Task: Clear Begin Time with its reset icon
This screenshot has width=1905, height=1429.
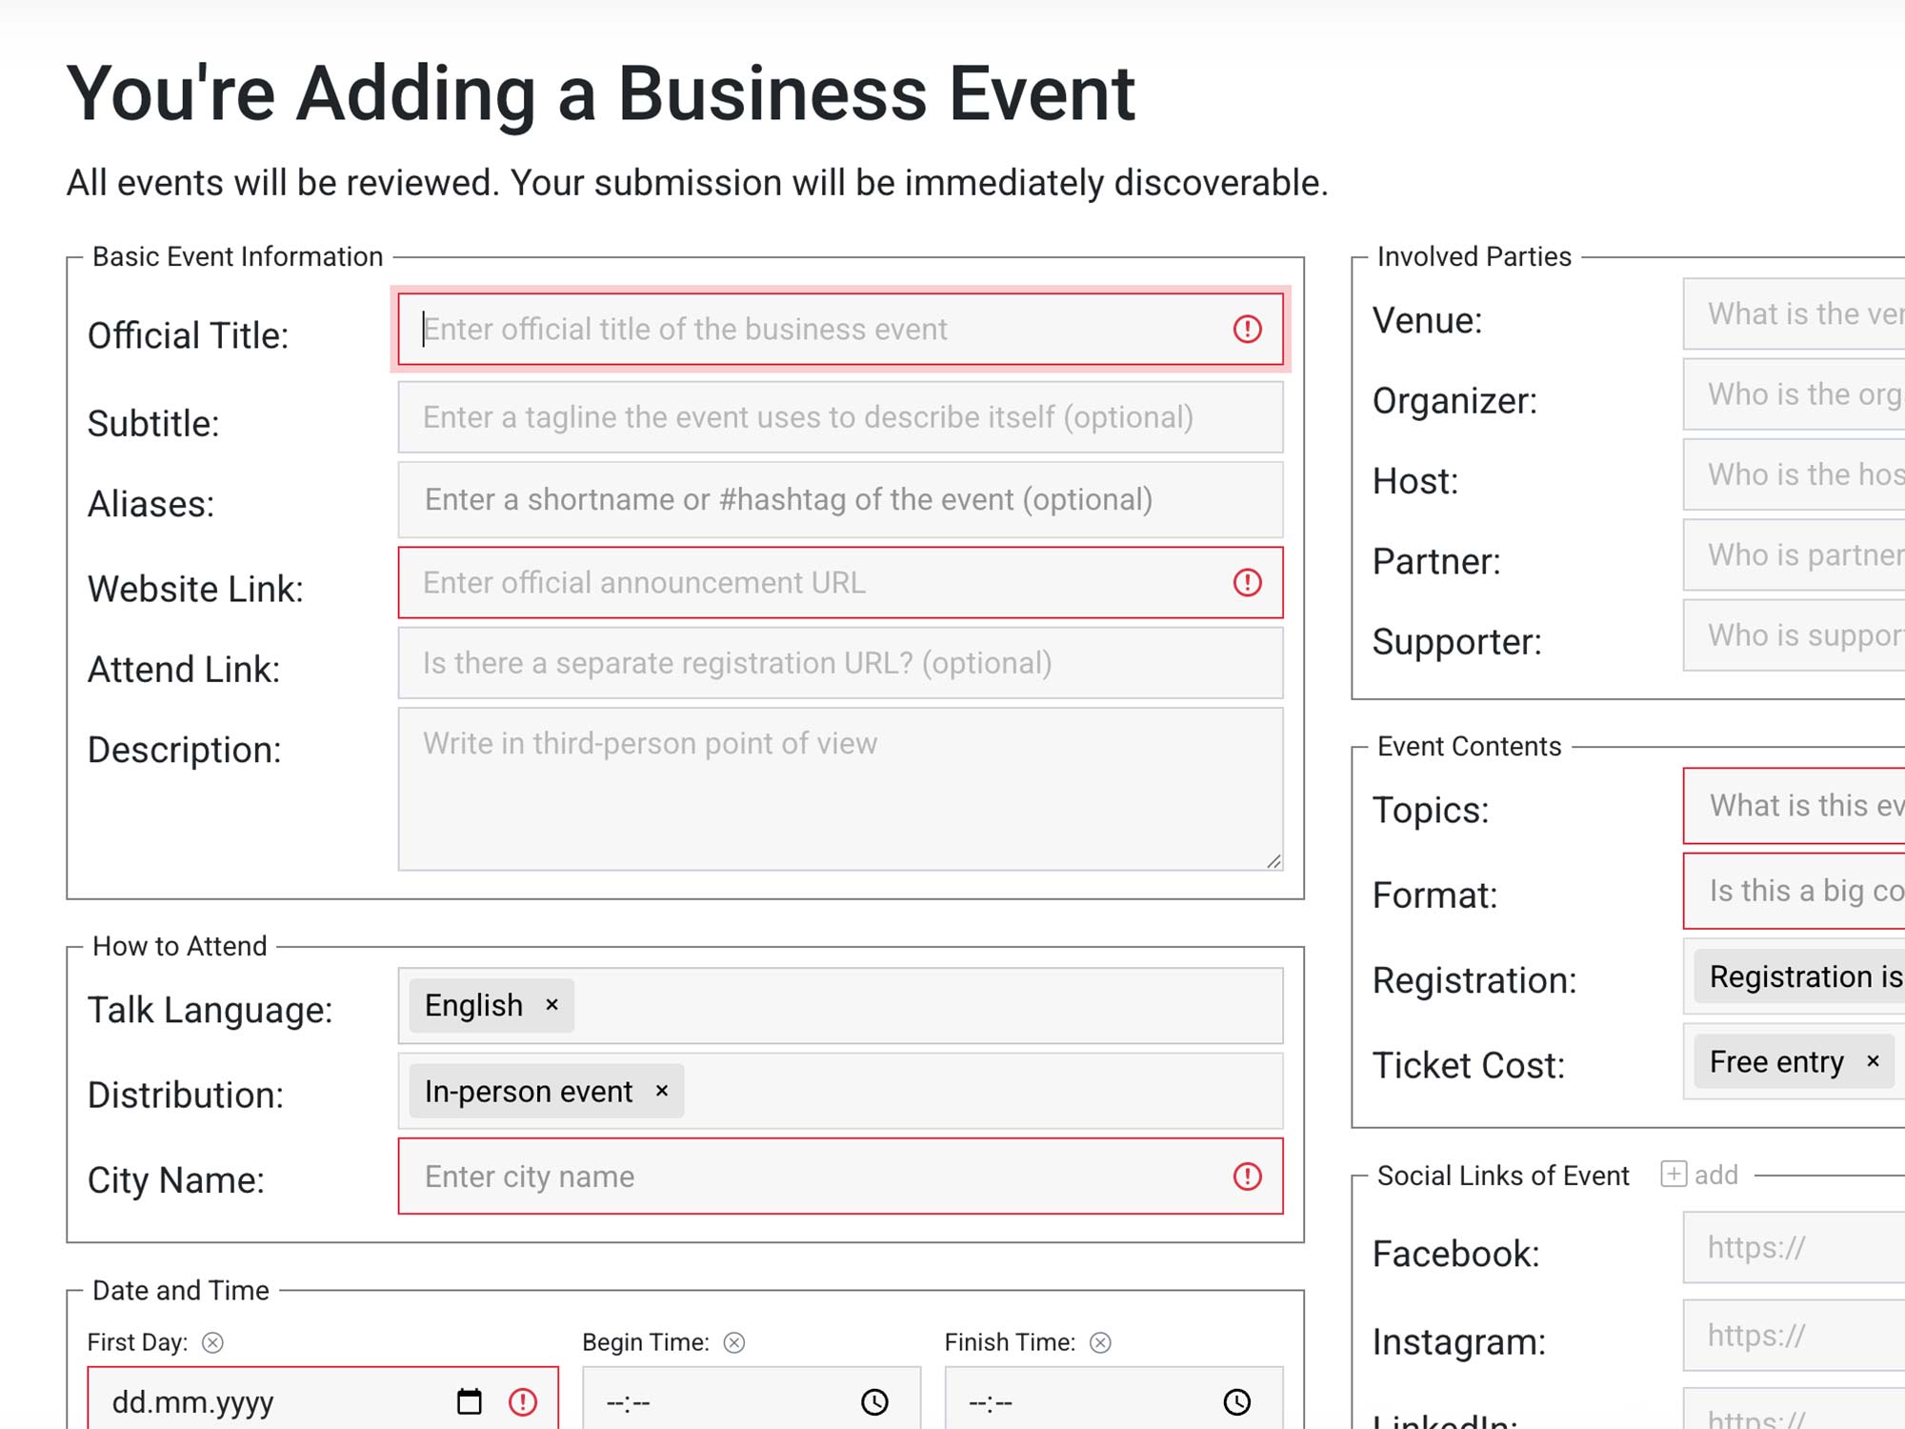Action: [x=733, y=1341]
